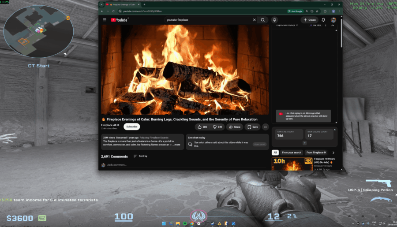Open the Top Chat replay dropdown
The image size is (397, 227).
[287, 25]
